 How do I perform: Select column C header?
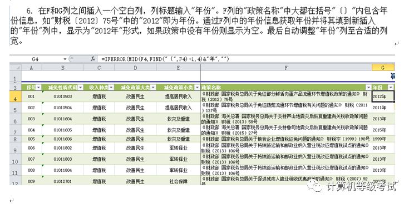click(99, 68)
